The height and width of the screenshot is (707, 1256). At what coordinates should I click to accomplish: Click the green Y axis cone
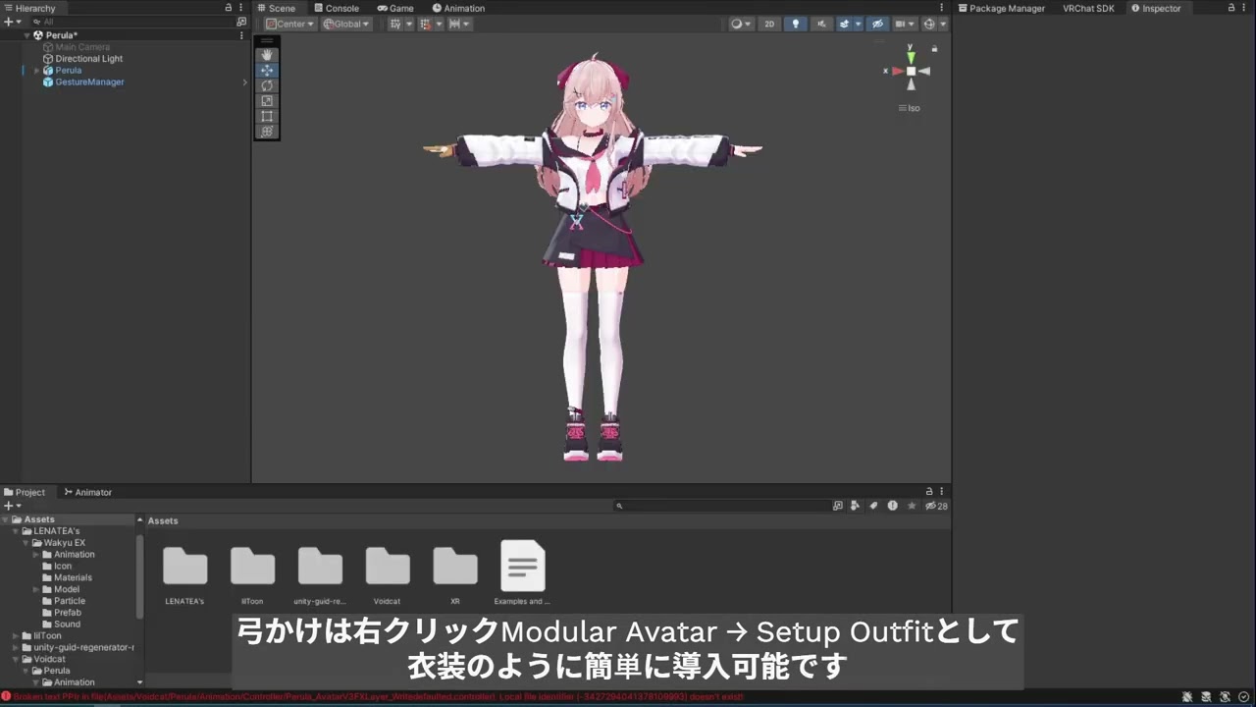point(911,56)
